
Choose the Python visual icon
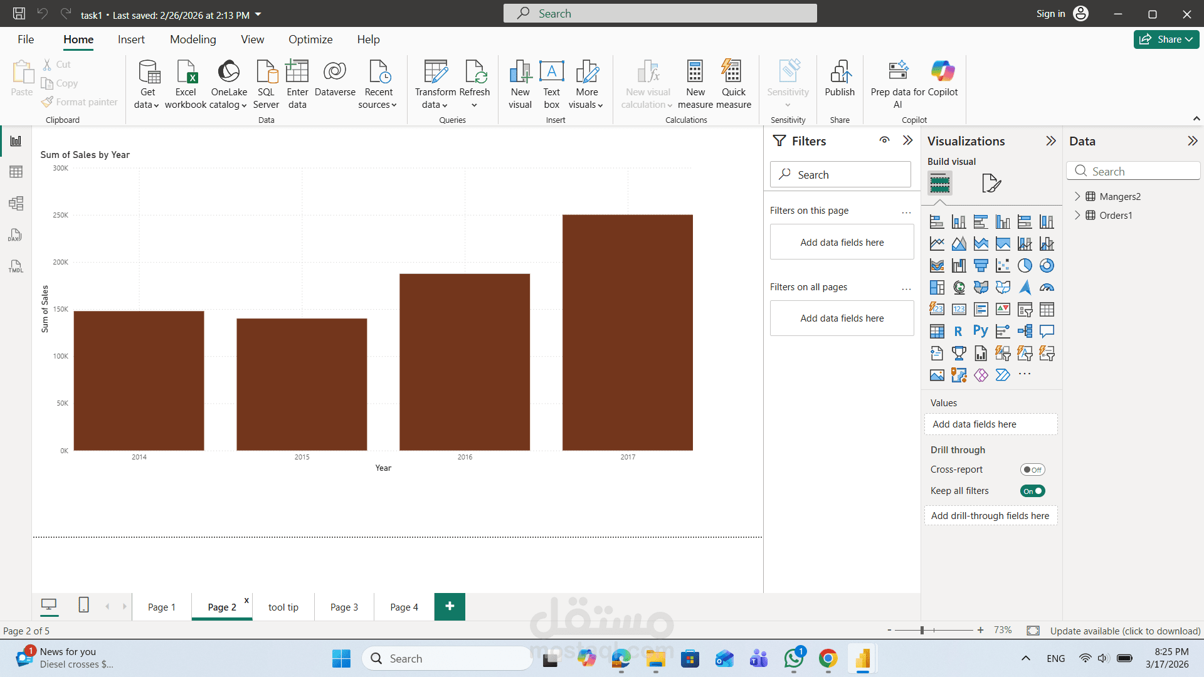981,332
